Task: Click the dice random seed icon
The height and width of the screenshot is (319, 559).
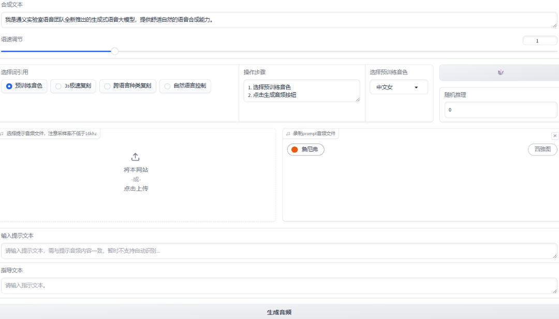Action: click(x=499, y=72)
